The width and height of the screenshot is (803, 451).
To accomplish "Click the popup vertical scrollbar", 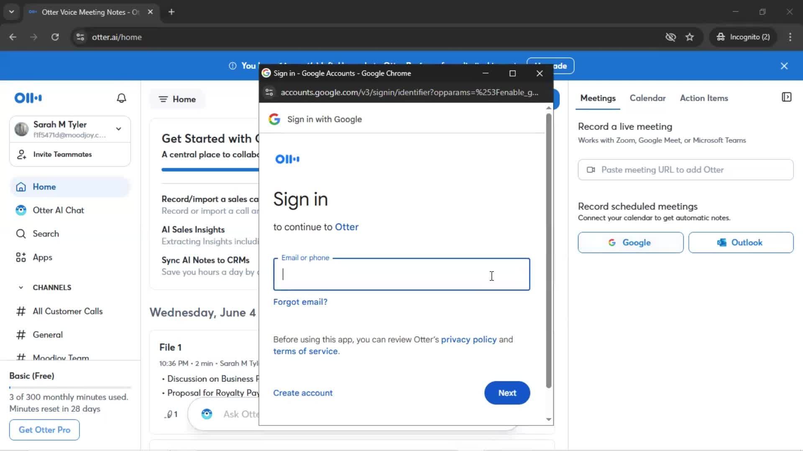I will click(x=549, y=251).
